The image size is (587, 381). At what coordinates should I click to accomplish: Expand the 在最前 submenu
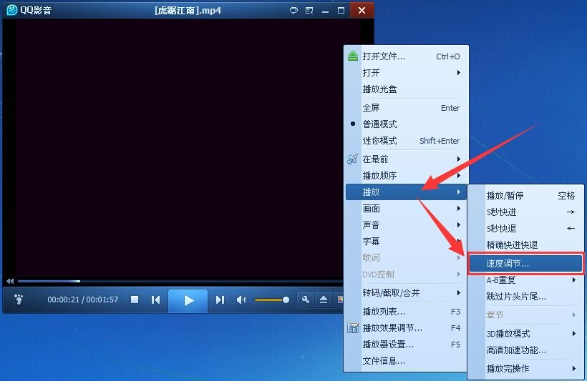(x=406, y=159)
